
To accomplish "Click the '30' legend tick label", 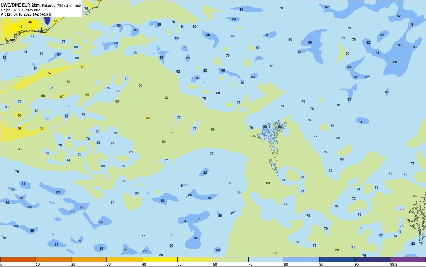I will pyautogui.click(x=108, y=264).
